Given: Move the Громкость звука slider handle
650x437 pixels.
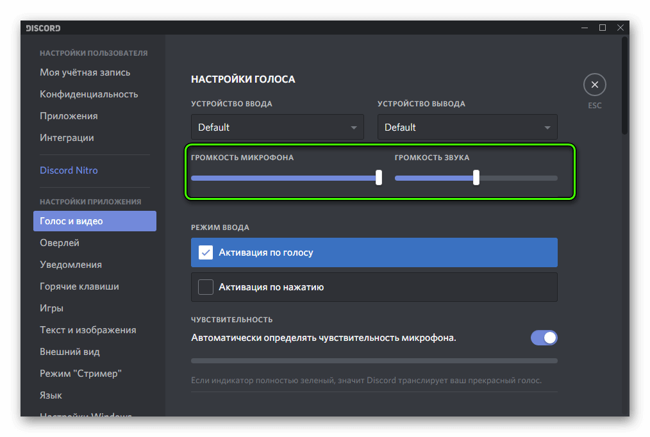Looking at the screenshot, I should coord(476,177).
